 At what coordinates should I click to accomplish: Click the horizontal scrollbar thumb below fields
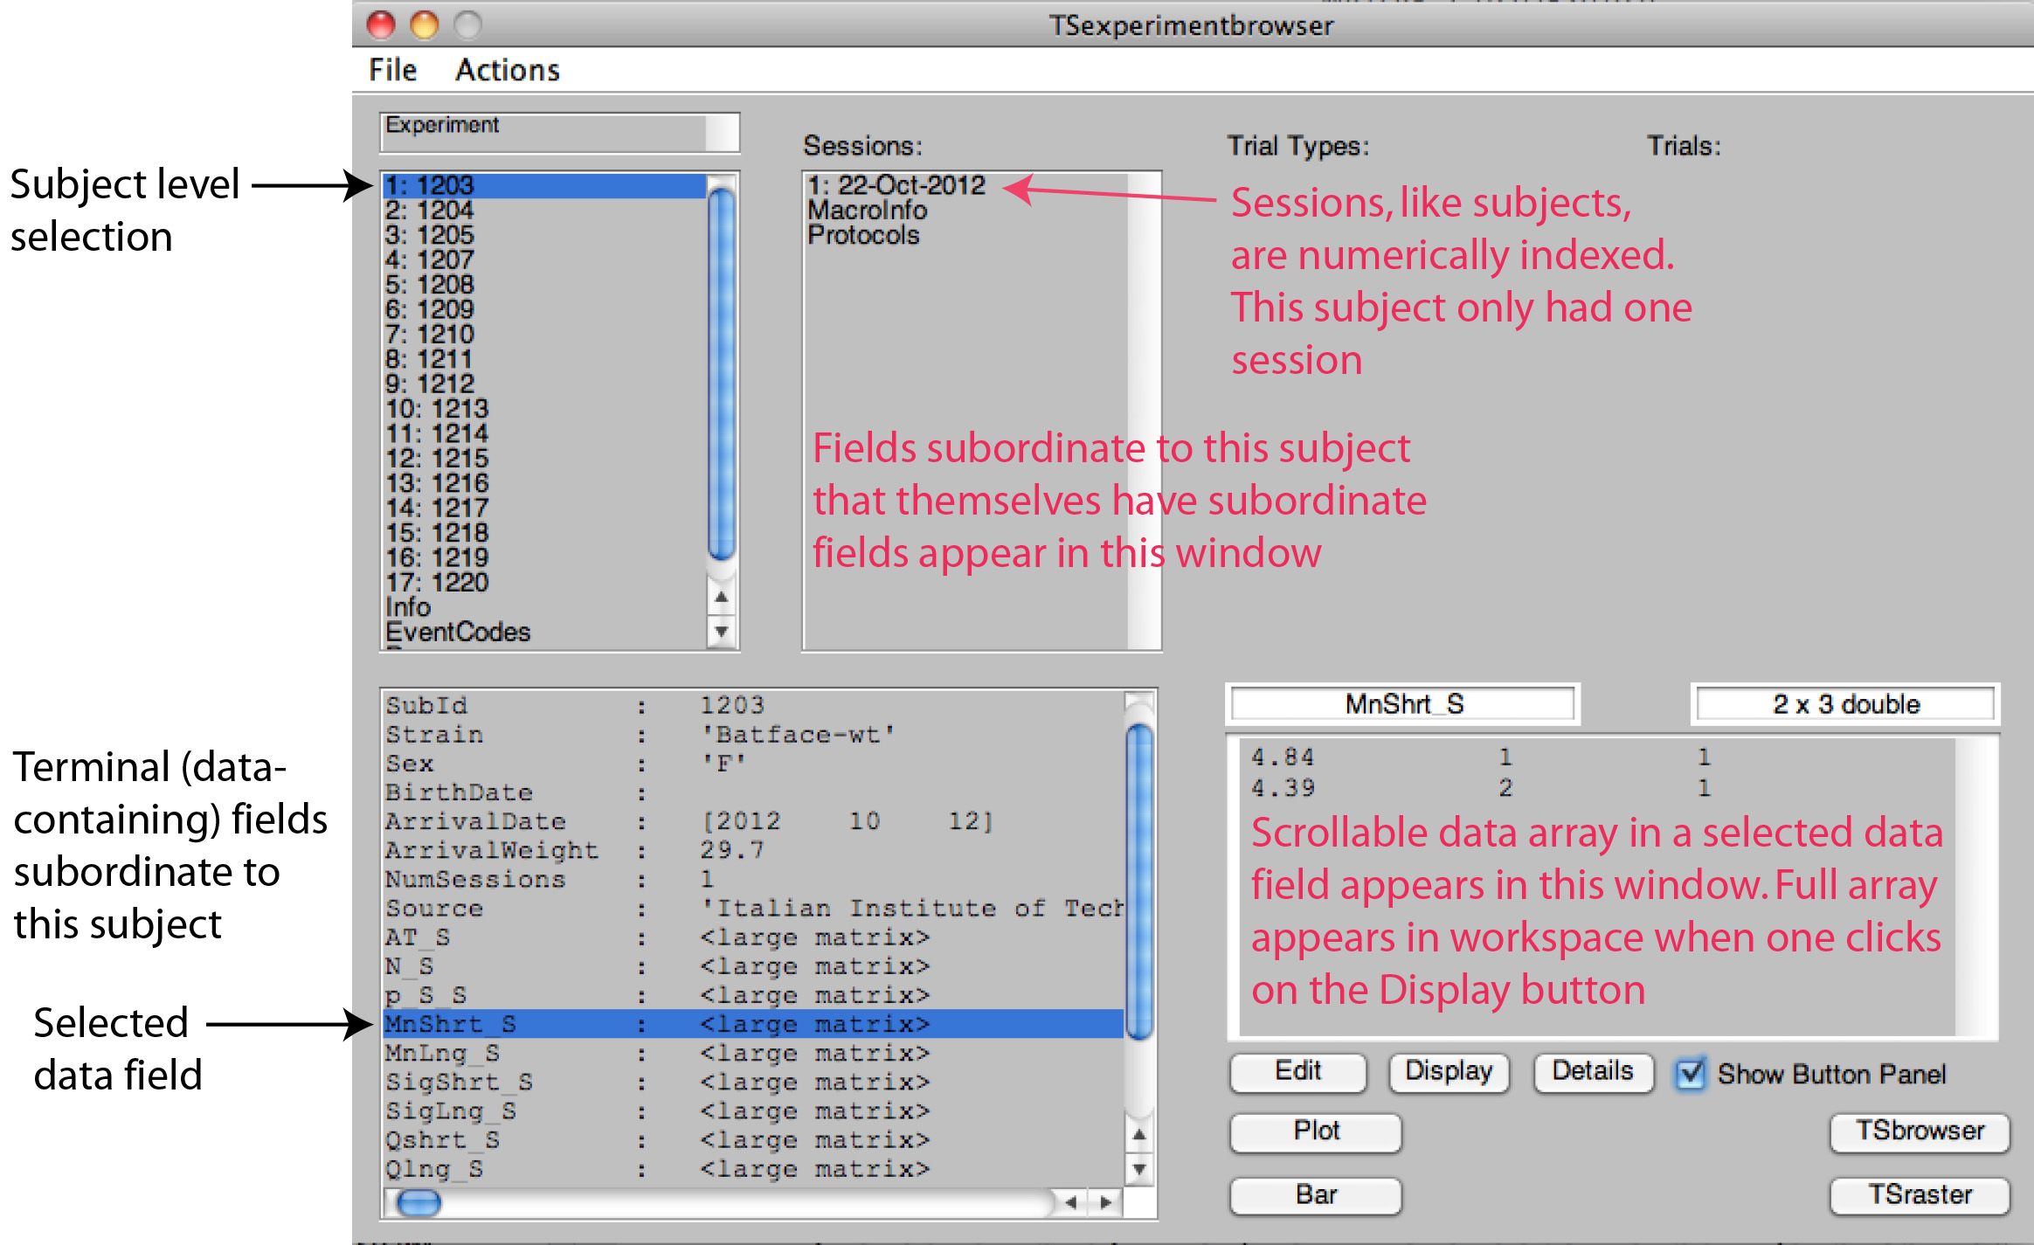coord(419,1203)
